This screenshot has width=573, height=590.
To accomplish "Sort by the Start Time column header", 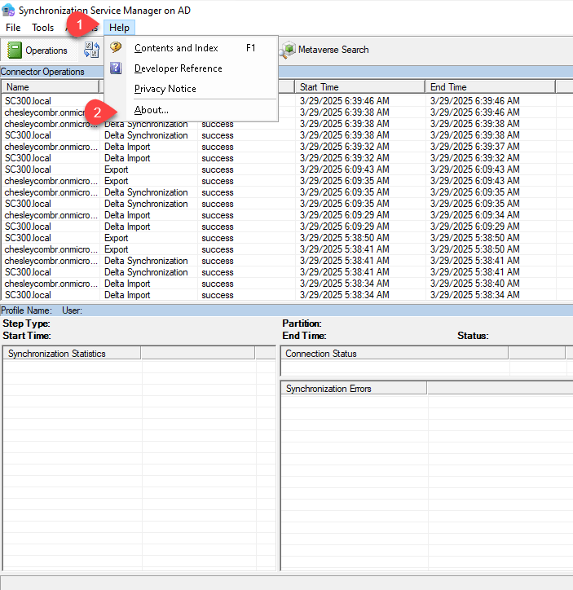I will pos(359,87).
